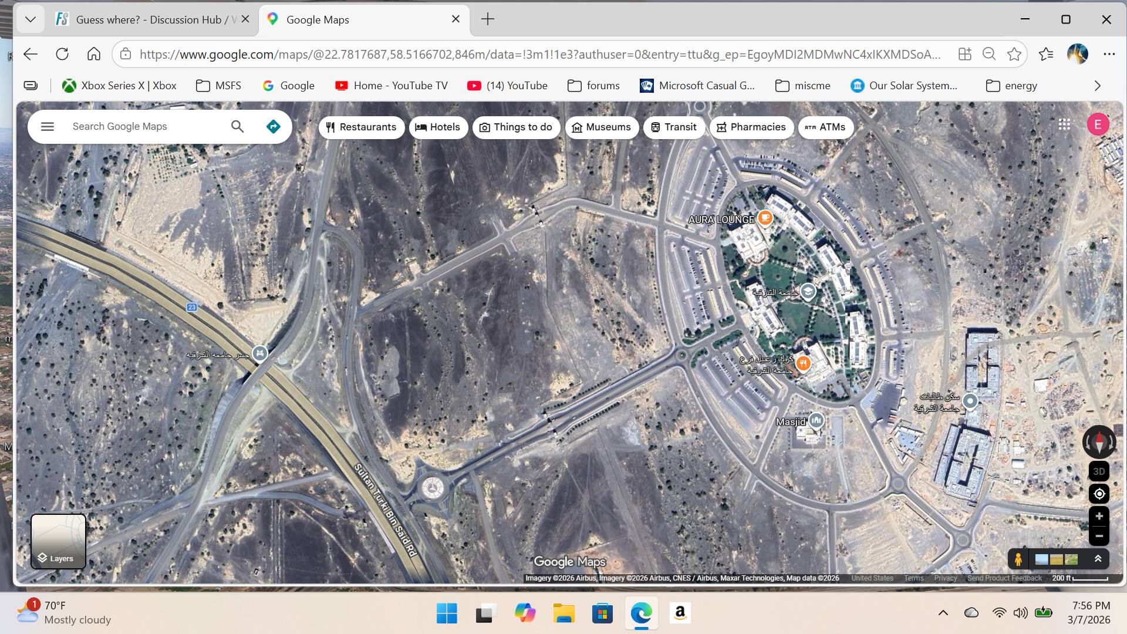This screenshot has height=634, width=1127.
Task: Click the Google Maps directions icon
Action: point(273,126)
